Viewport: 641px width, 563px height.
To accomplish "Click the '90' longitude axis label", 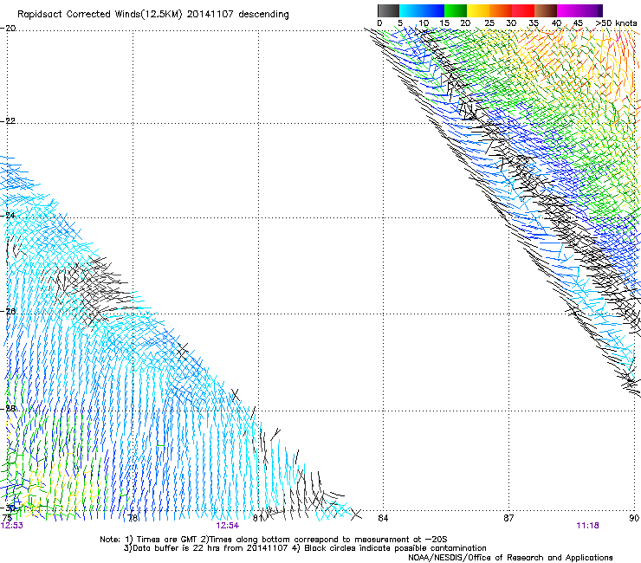I will click(634, 518).
